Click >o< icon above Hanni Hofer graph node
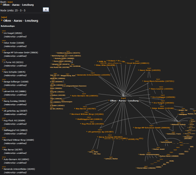196x175 pixels. pos(149,68)
